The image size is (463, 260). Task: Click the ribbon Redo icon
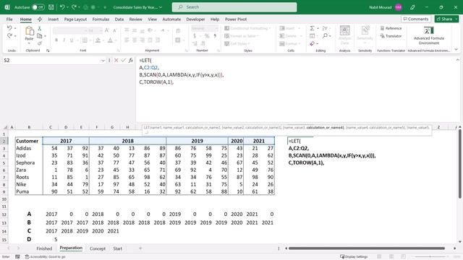(9, 35)
